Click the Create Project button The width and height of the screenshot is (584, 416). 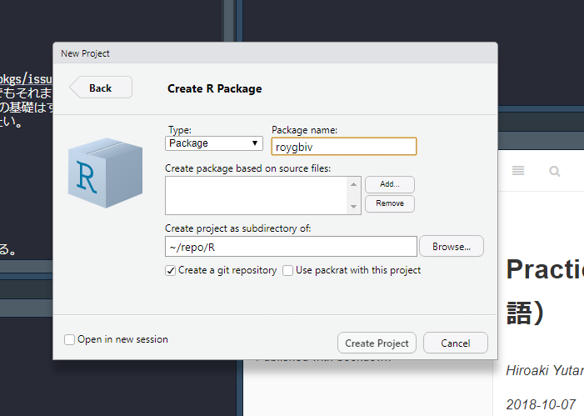377,343
